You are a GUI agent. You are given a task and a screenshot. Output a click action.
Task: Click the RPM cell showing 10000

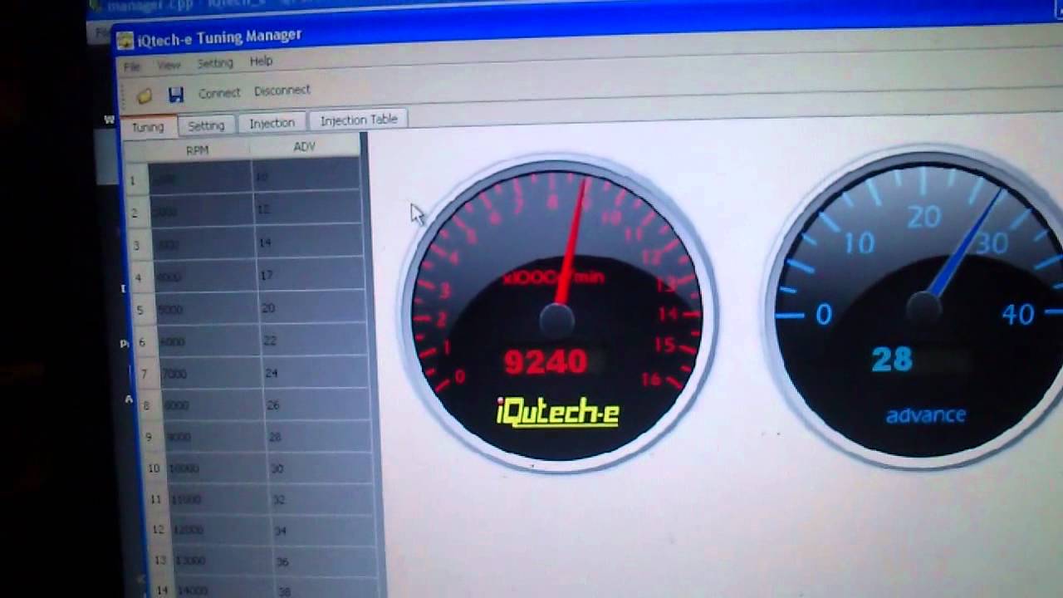(218, 468)
